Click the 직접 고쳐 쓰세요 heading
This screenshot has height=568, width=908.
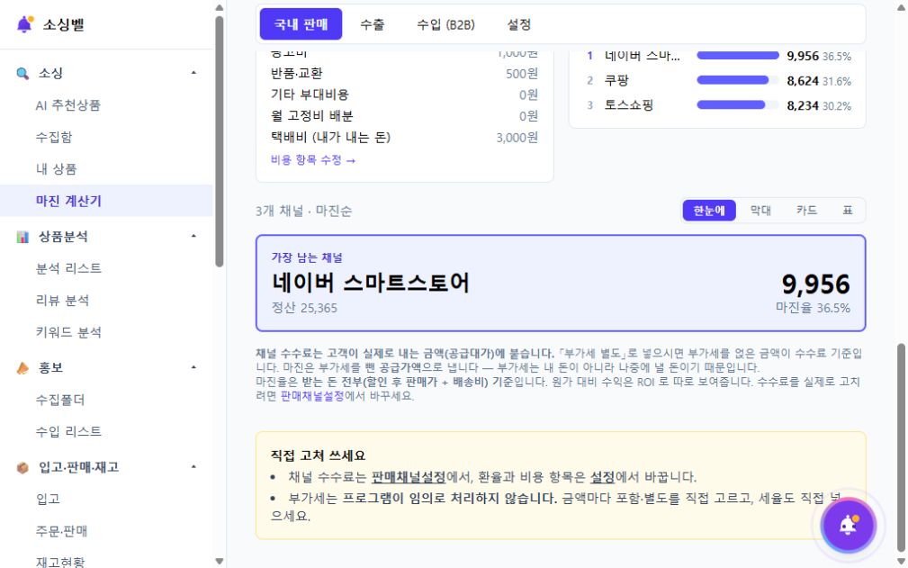318,455
